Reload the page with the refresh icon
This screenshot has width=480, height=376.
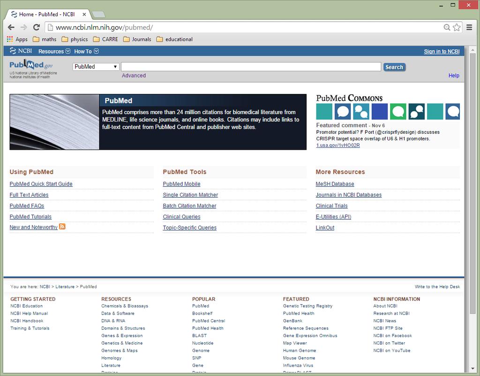(x=37, y=27)
